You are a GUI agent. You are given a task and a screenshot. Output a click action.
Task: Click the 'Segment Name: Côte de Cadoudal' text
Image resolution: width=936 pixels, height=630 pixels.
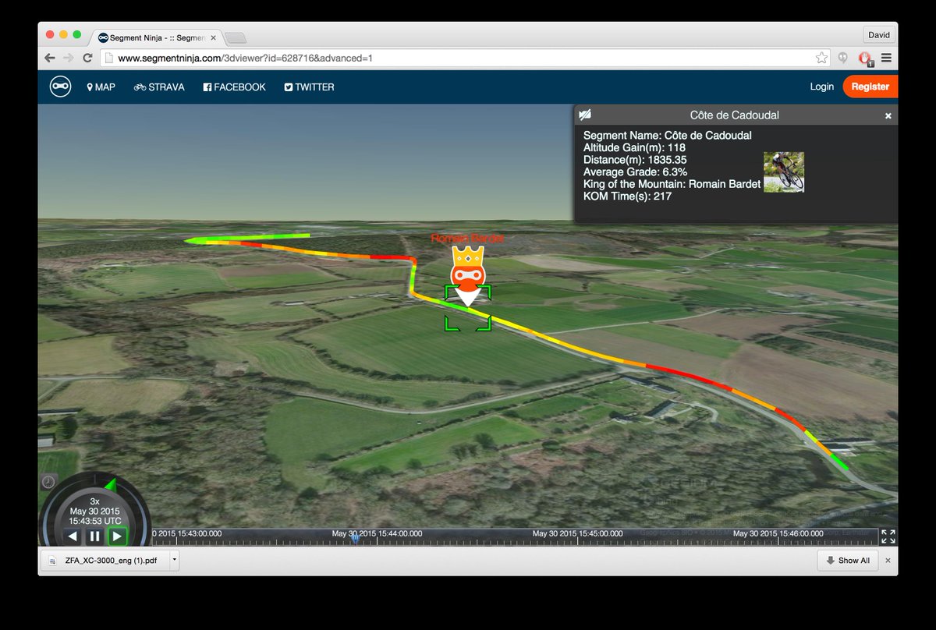coord(668,136)
